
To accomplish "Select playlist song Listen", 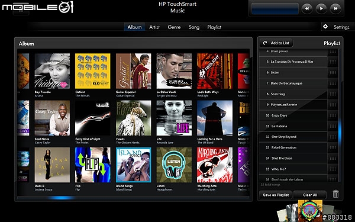I will tap(293, 72).
